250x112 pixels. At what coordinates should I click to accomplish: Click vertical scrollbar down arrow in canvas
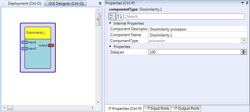(98, 102)
